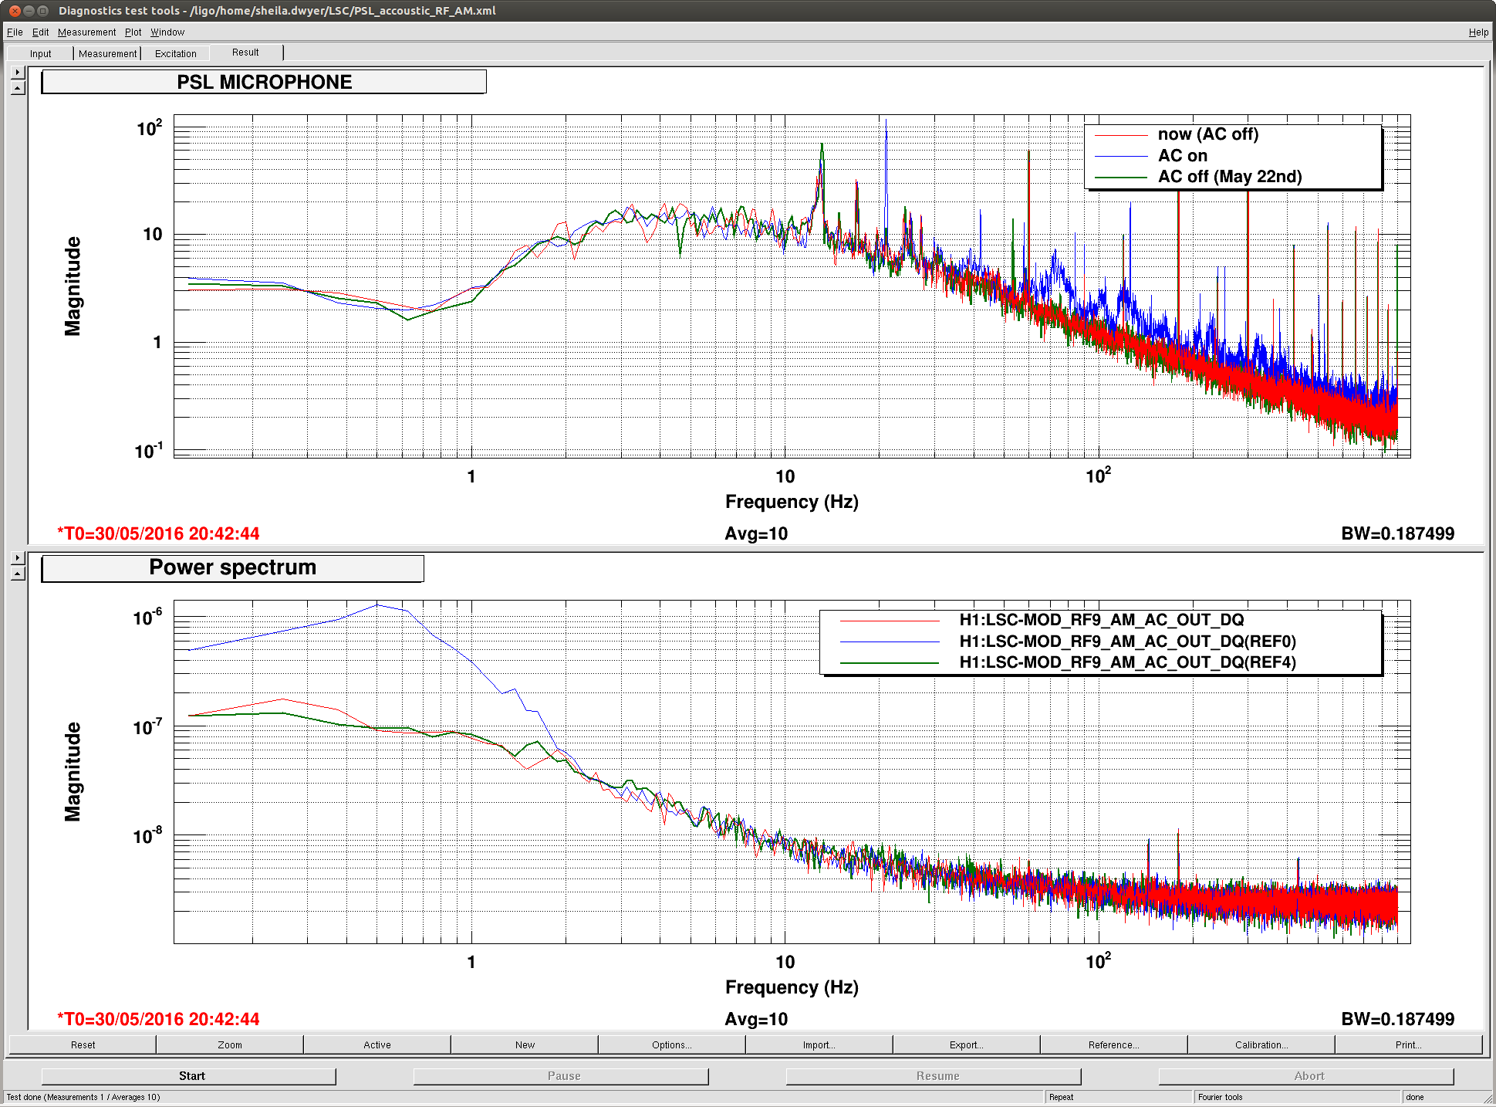Click the Print... button
The image size is (1496, 1107).
1409,1044
